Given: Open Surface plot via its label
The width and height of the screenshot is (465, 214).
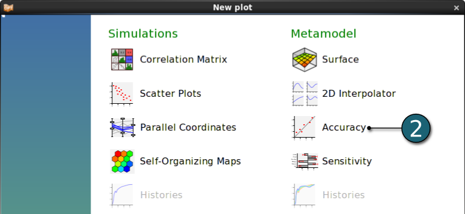Looking at the screenshot, I should (x=341, y=59).
